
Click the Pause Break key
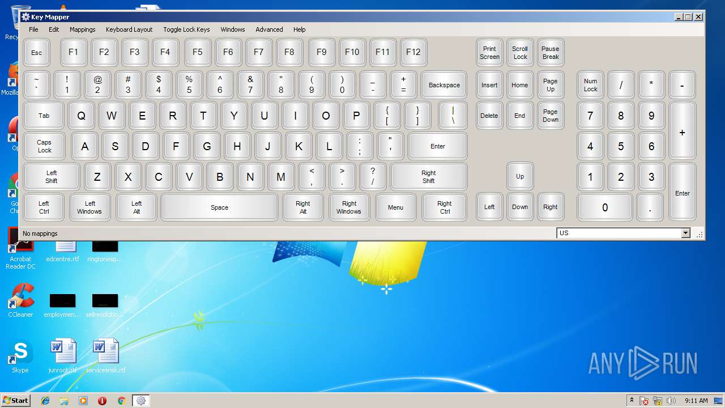click(x=551, y=53)
